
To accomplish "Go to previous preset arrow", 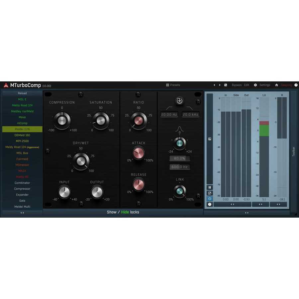I will 214,85.
